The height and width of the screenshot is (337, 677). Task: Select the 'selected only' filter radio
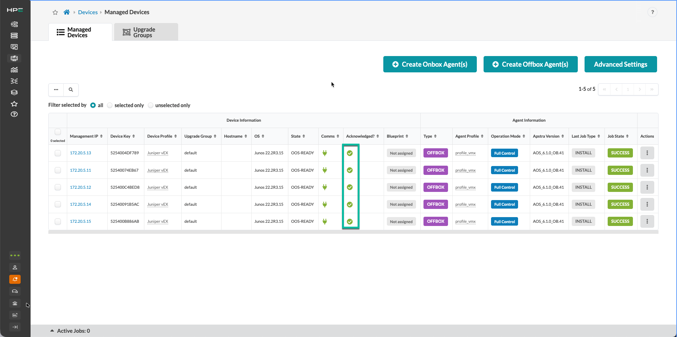[110, 105]
